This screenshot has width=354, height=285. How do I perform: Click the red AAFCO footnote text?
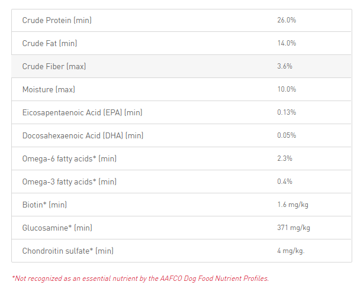click(140, 278)
